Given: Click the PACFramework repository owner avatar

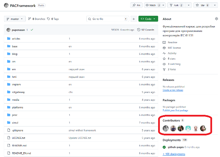Looking at the screenshot, I should [6, 5].
